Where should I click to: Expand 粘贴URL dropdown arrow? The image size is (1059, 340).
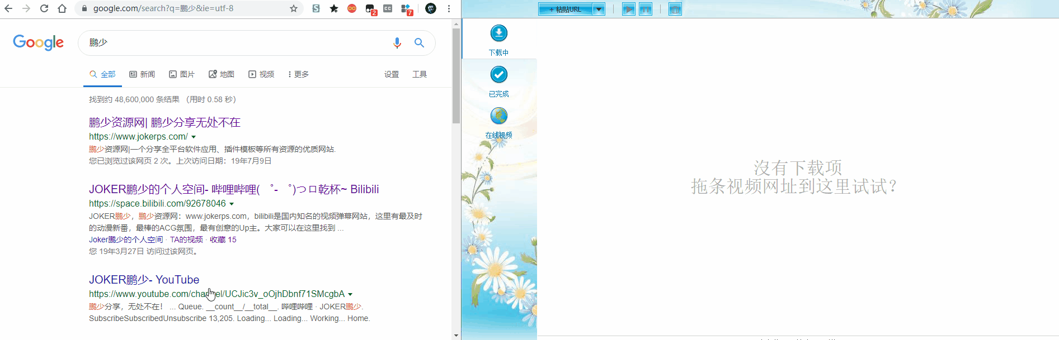click(x=599, y=9)
